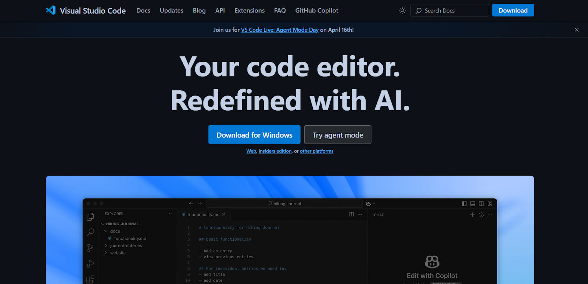Click the search magnifier icon in Search Docs
Screen dimensions: 588x284
tap(419, 11)
